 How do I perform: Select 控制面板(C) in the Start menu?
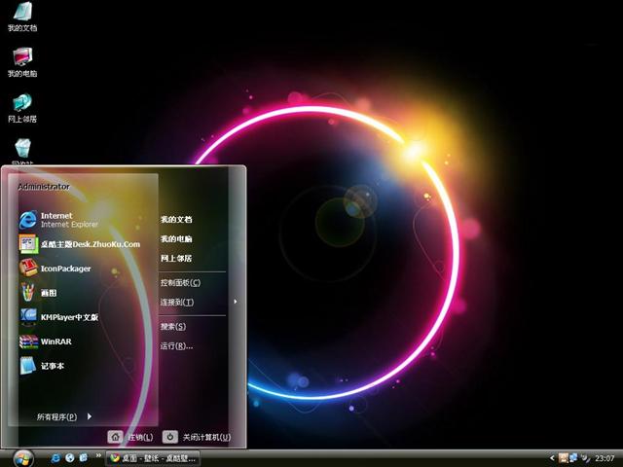[180, 282]
